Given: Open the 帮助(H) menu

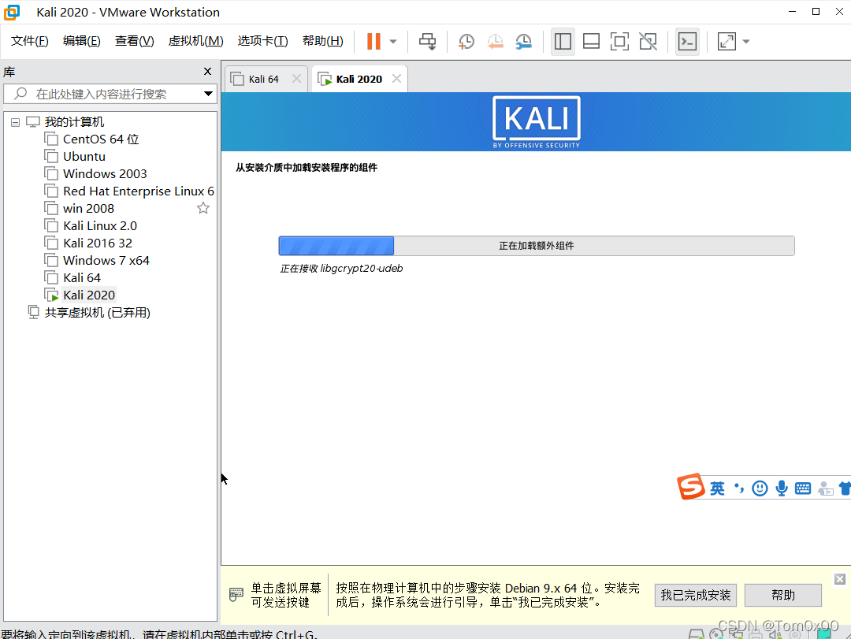Looking at the screenshot, I should [x=322, y=41].
